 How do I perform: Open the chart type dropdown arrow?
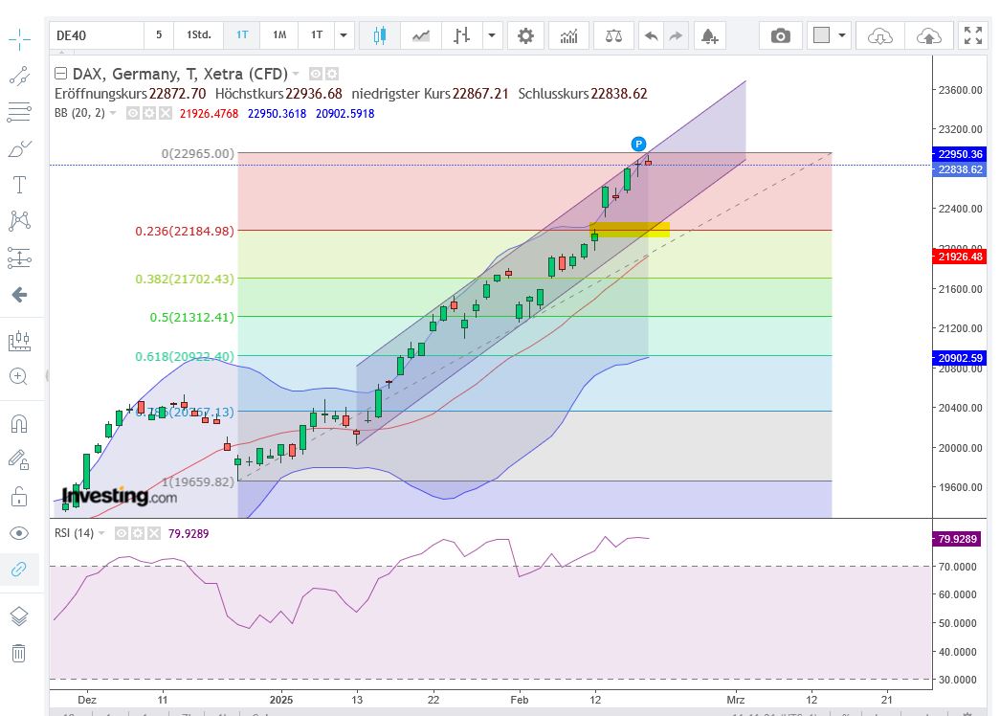click(x=490, y=35)
